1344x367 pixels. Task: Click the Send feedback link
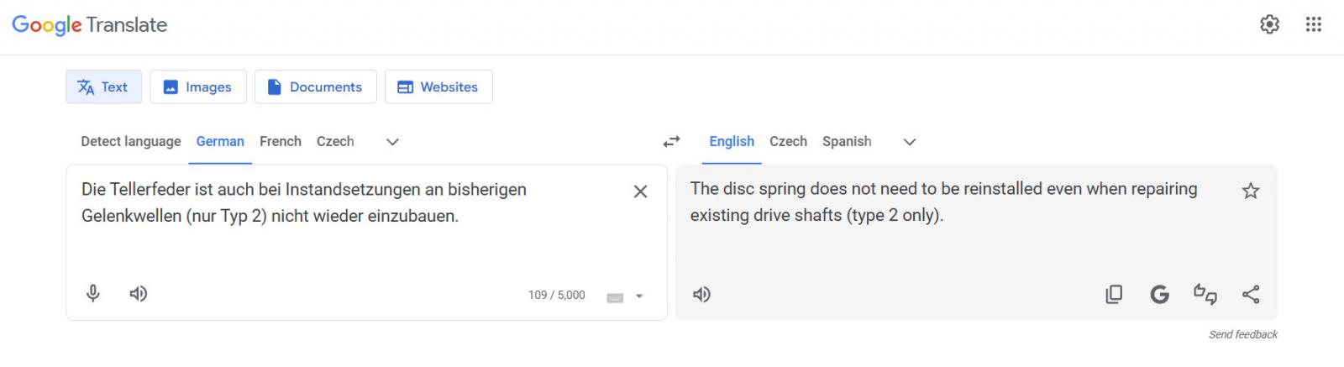click(1242, 334)
